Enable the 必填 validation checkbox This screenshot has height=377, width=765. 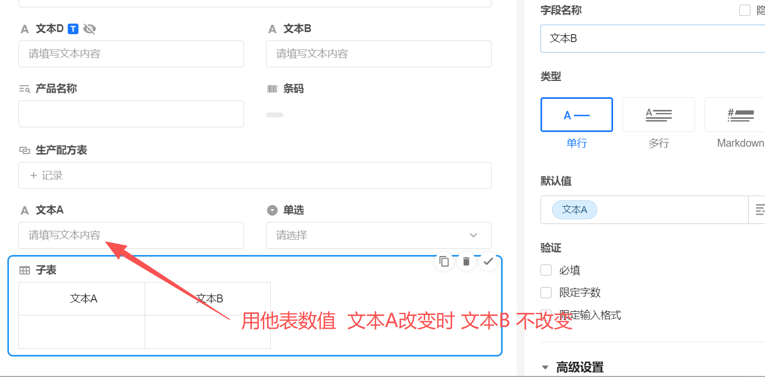click(546, 270)
